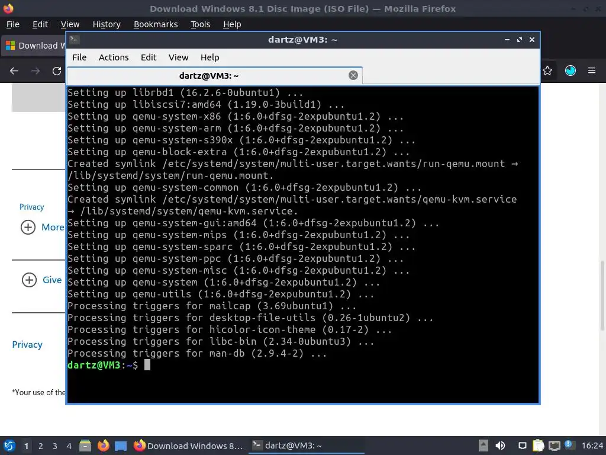606x455 pixels.
Task: Open Firefox's Tools menu
Action: point(200,24)
